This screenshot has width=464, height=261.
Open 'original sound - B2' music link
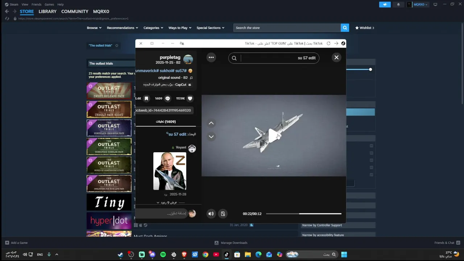click(175, 78)
